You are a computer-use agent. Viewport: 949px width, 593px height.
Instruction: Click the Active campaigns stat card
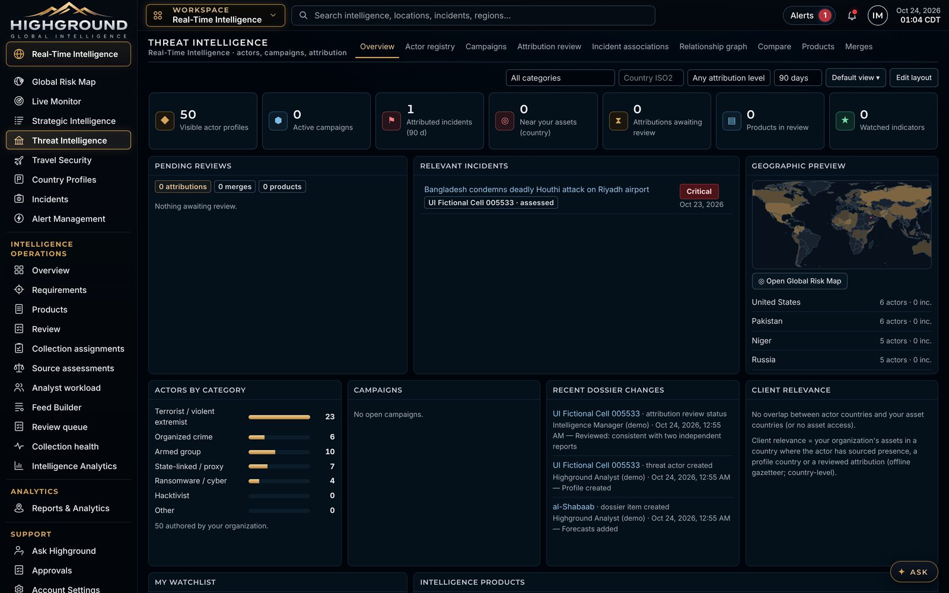pyautogui.click(x=316, y=121)
